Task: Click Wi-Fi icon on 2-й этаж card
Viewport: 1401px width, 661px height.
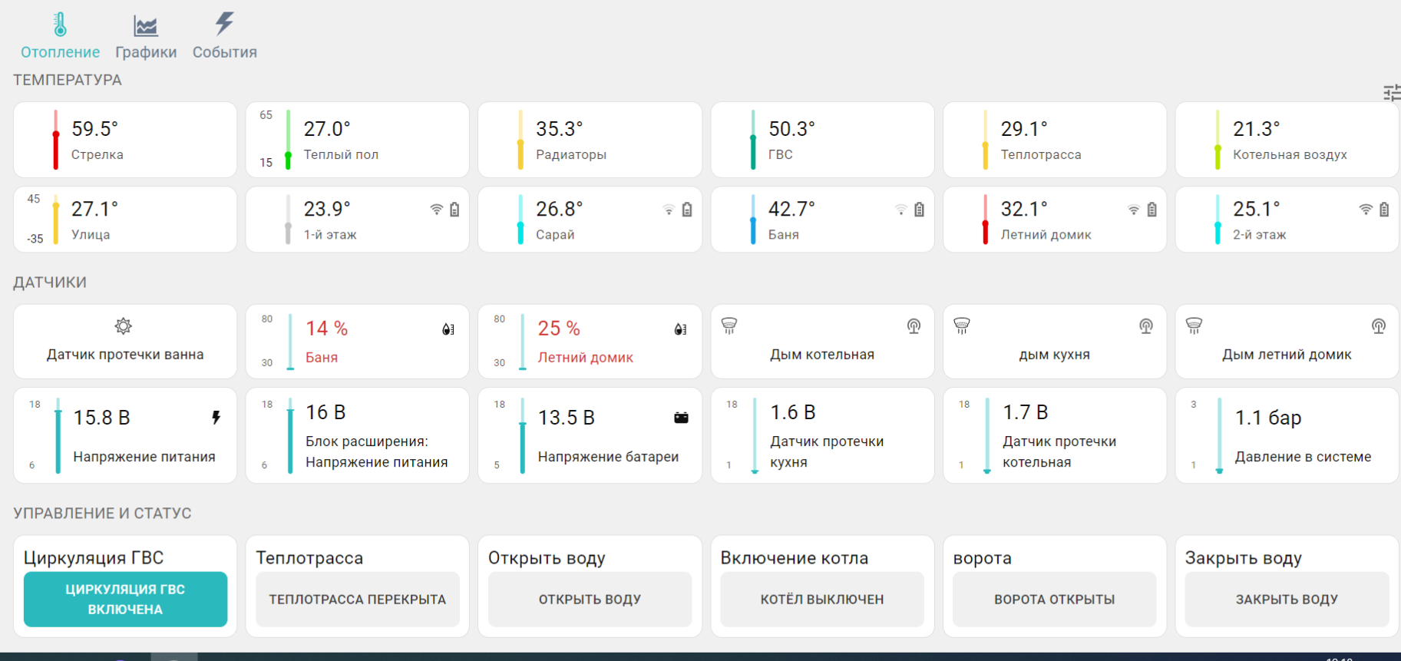Action: click(1366, 209)
